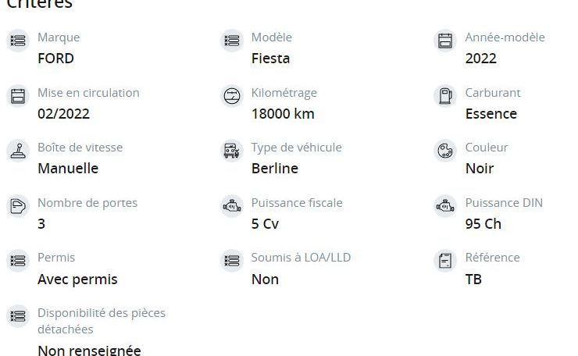Click the list icon next to Soumis à LOA/LLD
The width and height of the screenshot is (578, 356).
(231, 261)
